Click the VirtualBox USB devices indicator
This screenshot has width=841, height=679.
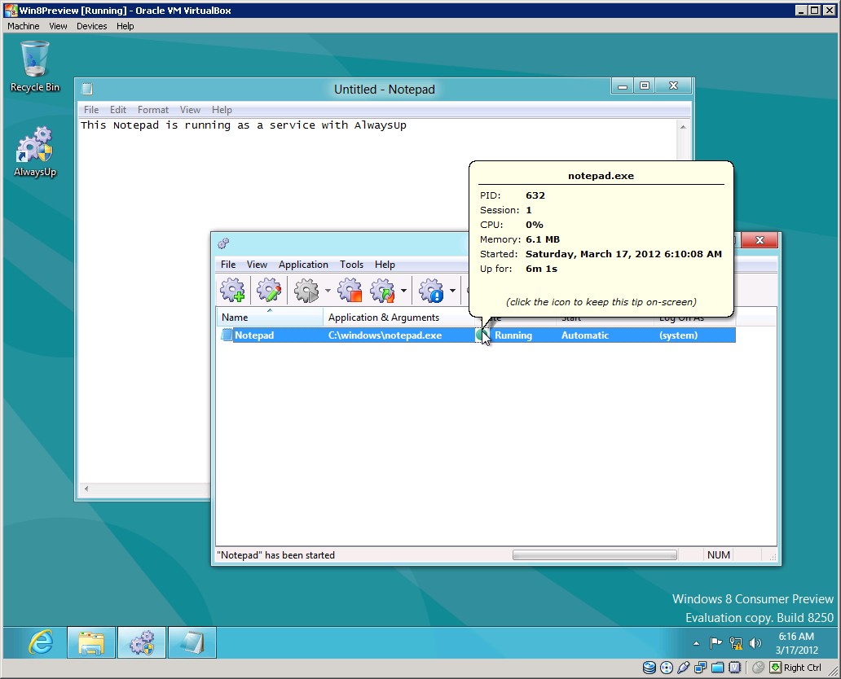pos(683,668)
